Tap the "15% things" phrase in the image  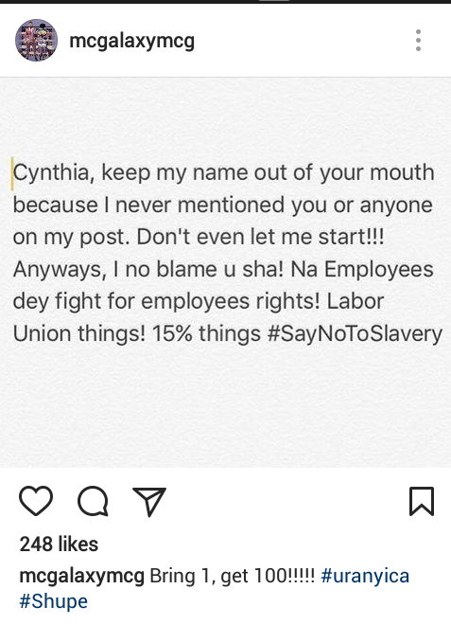pos(206,333)
